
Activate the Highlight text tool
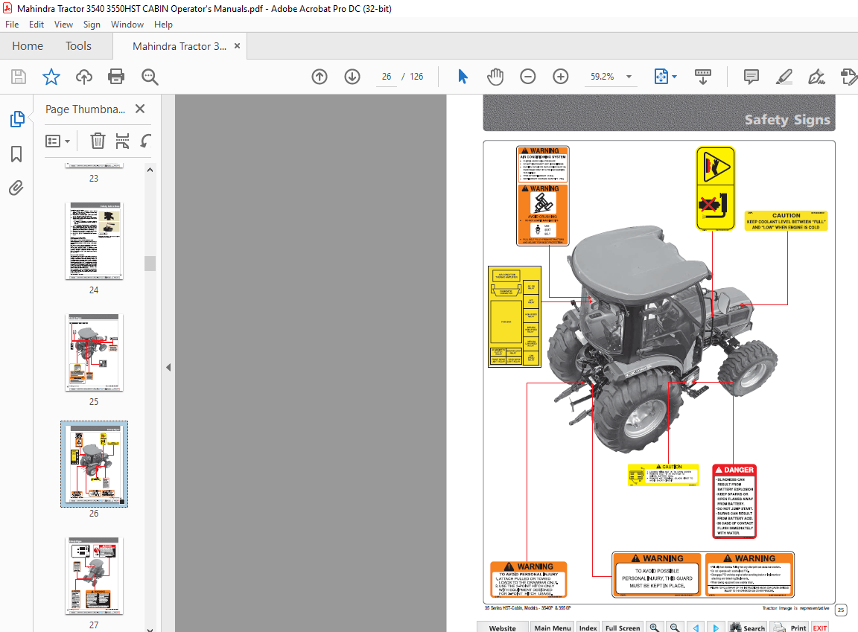[x=784, y=77]
